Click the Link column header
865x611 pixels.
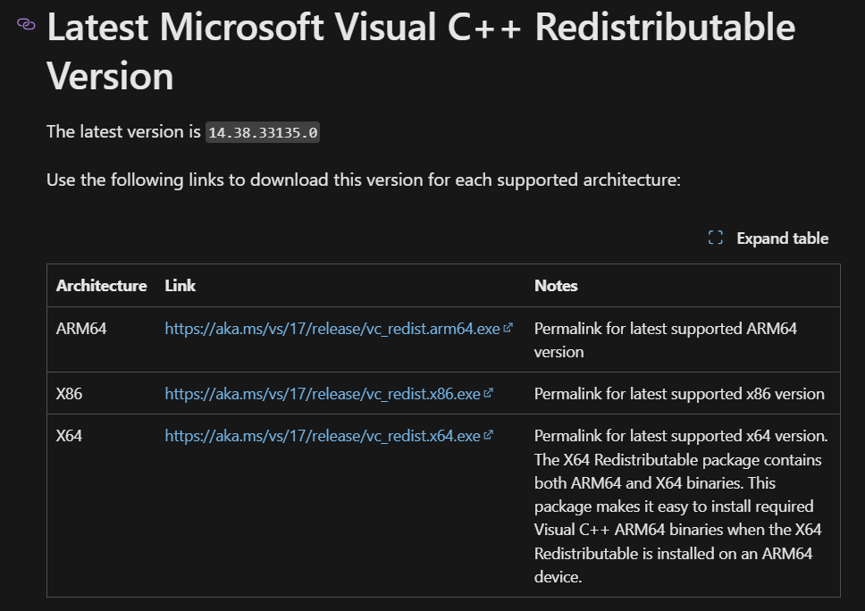pyautogui.click(x=181, y=286)
